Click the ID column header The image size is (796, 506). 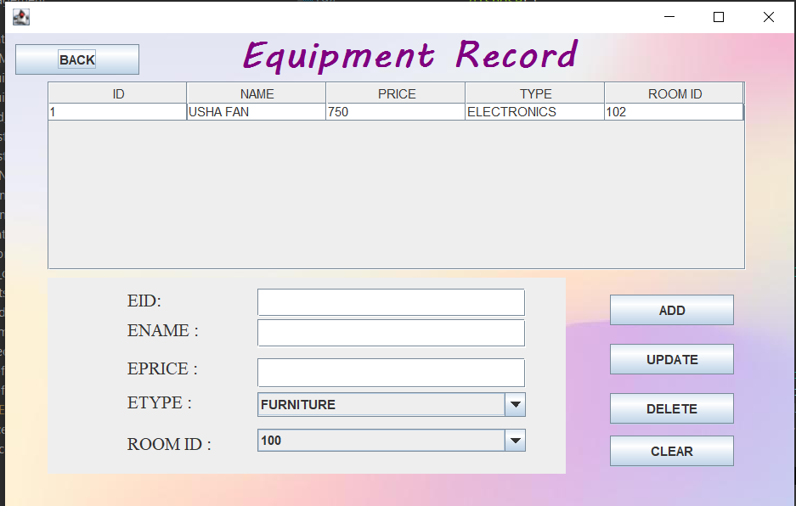pos(118,93)
